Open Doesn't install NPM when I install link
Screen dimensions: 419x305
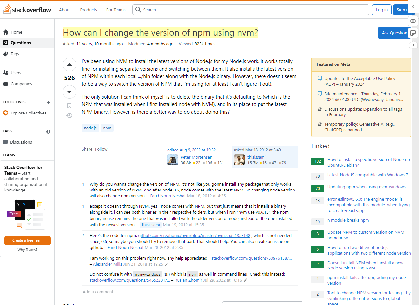tap(365, 265)
